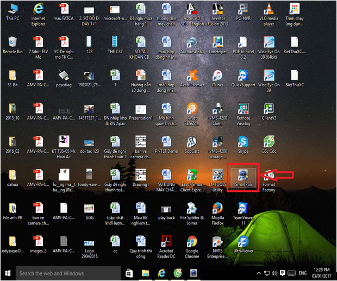Open the SmartPSS desktop shortcut
Viewport: 337px width, 281px height.
click(x=243, y=176)
